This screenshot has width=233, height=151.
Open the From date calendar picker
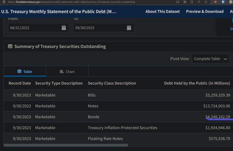point(64,28)
